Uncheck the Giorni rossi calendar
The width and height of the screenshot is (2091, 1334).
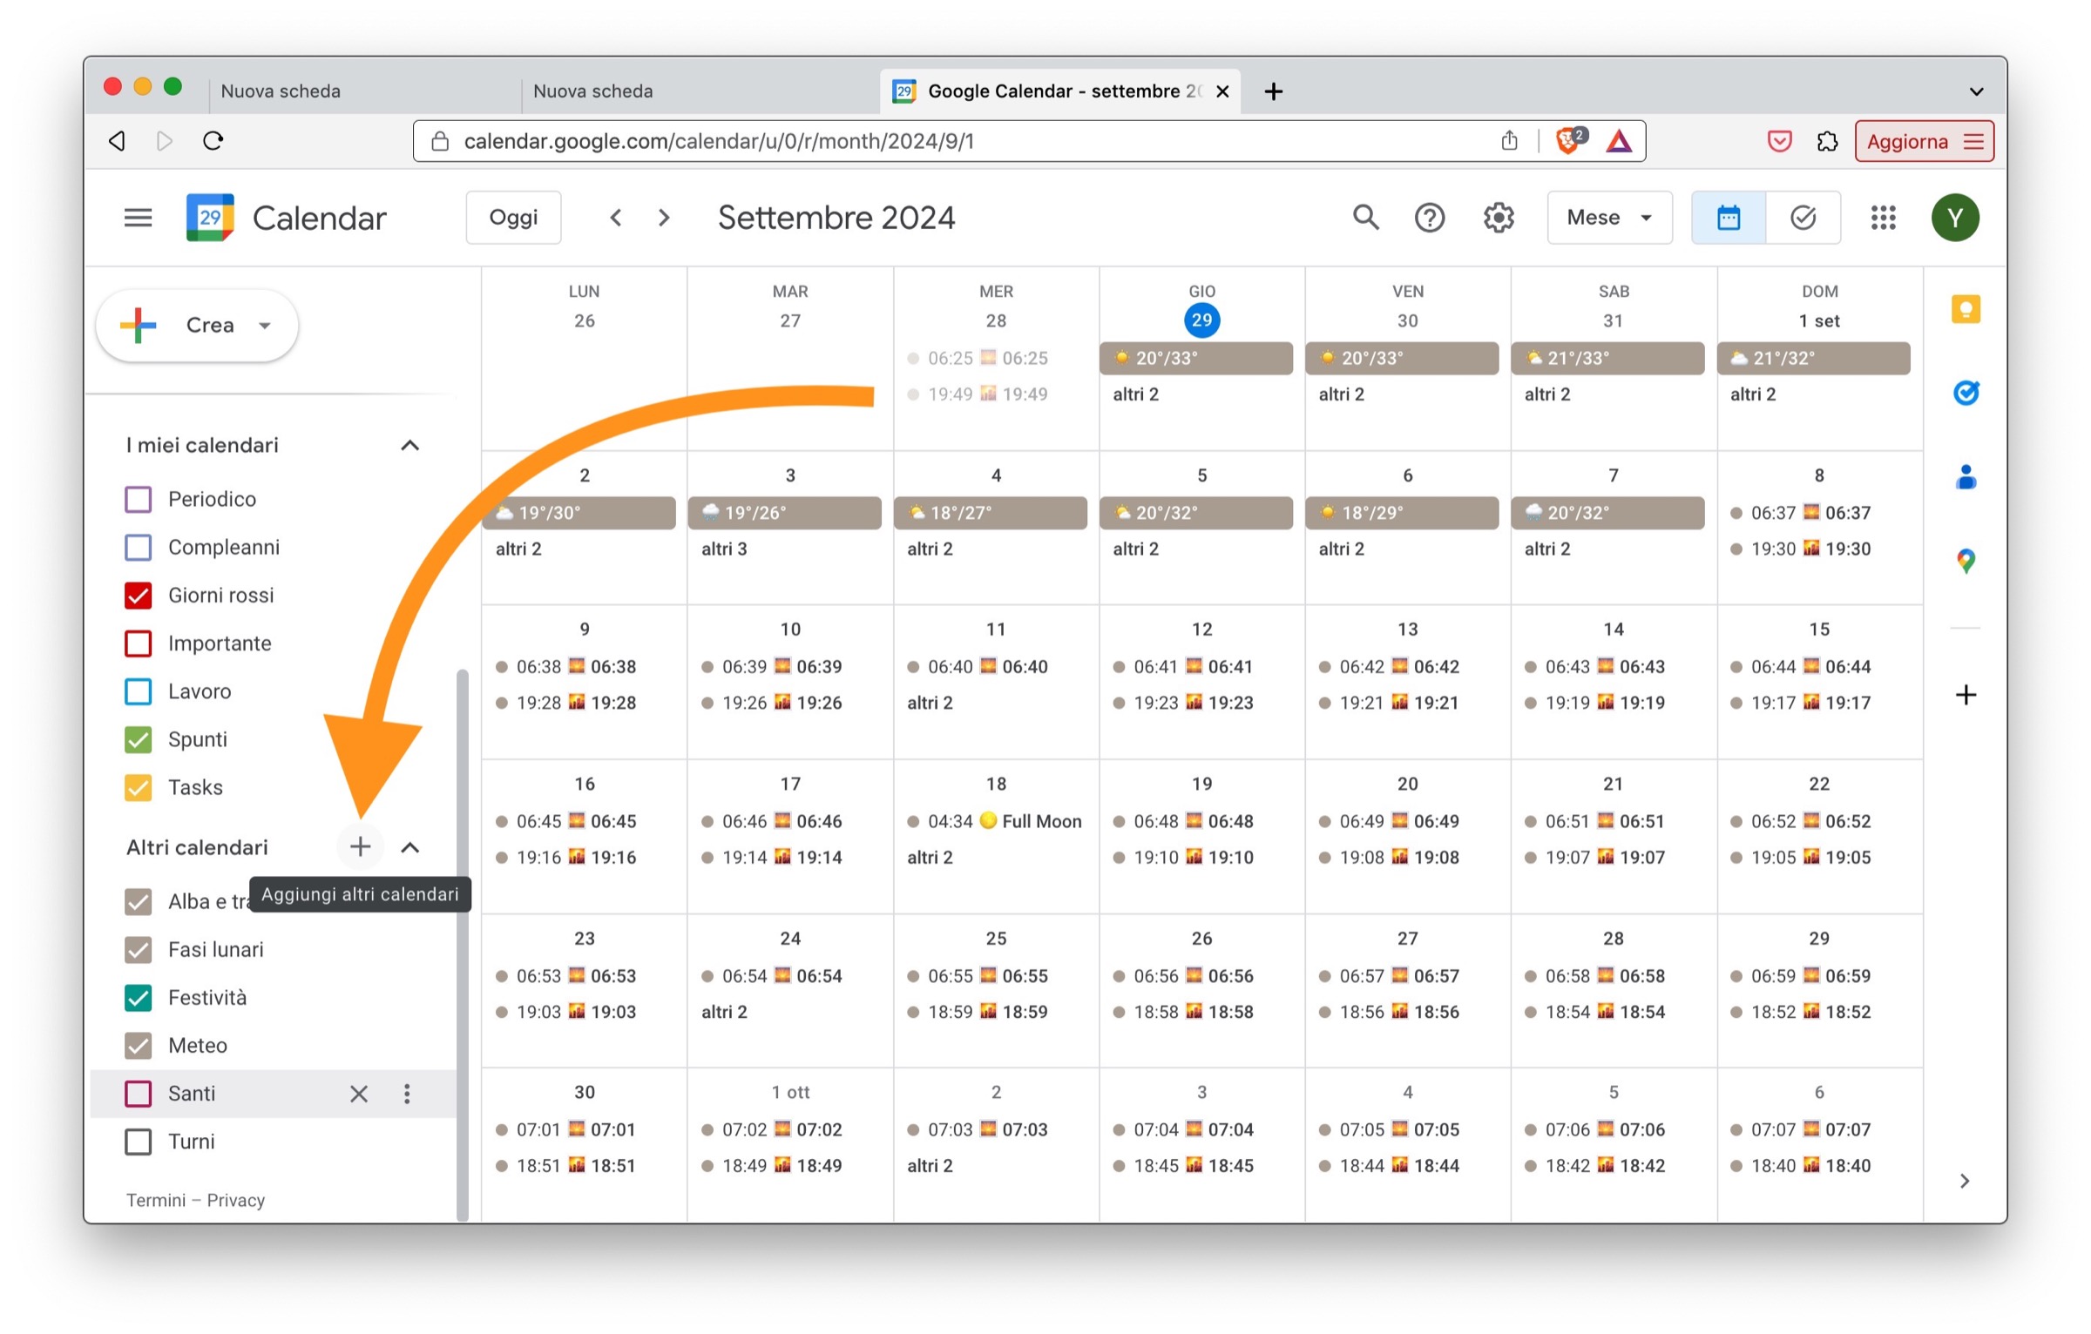139,596
